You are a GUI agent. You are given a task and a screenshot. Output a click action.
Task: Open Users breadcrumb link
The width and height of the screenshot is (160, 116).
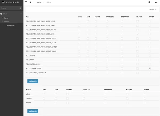(x=39, y=2)
